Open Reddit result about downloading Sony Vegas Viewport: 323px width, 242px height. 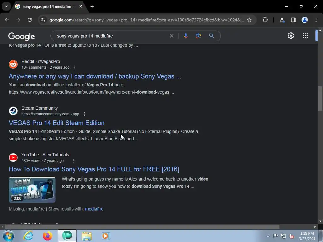(95, 76)
